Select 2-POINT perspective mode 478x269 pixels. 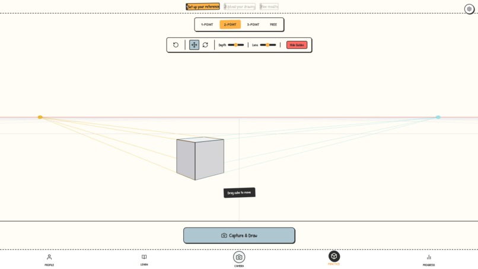[230, 24]
